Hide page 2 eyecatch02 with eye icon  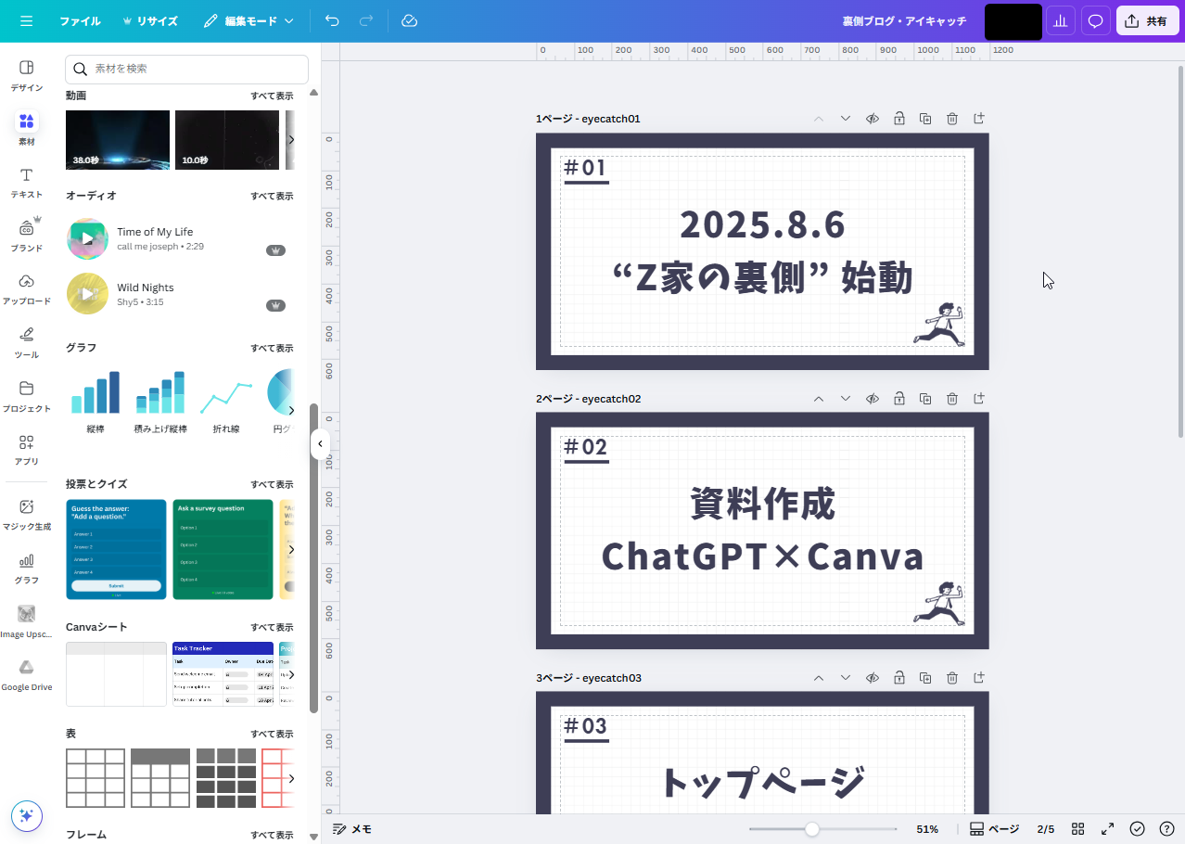tap(872, 399)
